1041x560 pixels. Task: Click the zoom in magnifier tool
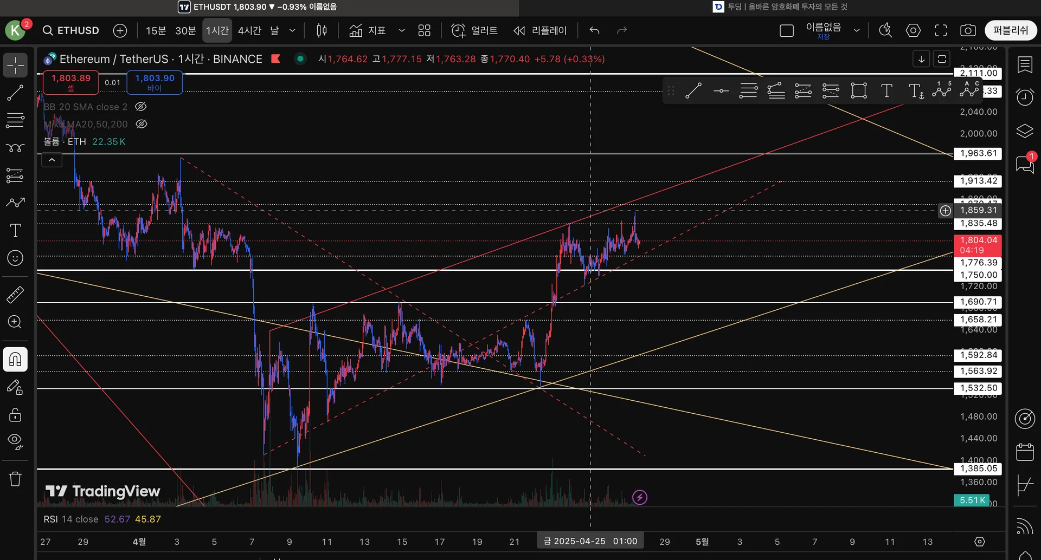[15, 322]
